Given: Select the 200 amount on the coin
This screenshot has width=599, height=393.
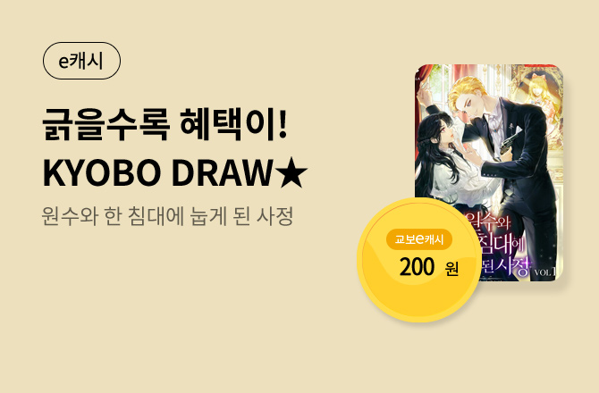Looking at the screenshot, I should (417, 267).
